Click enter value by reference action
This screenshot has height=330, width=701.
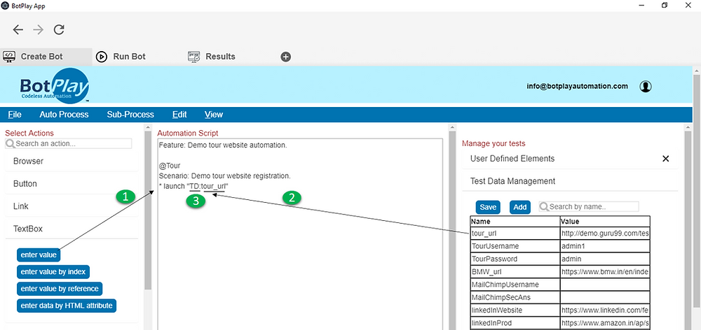tap(60, 289)
